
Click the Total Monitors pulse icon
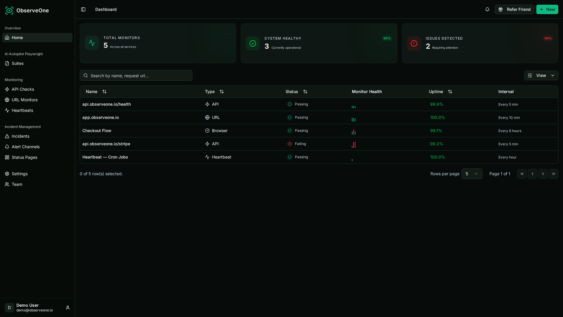92,43
